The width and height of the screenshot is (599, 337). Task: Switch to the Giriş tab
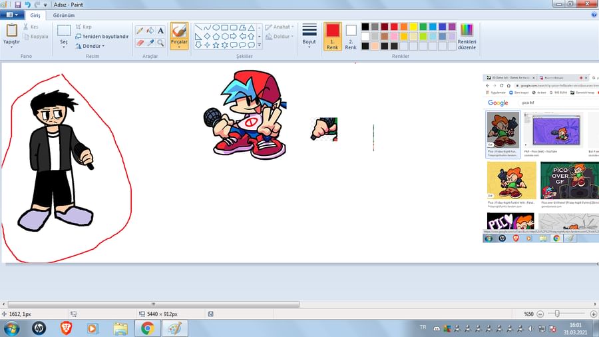tap(35, 15)
